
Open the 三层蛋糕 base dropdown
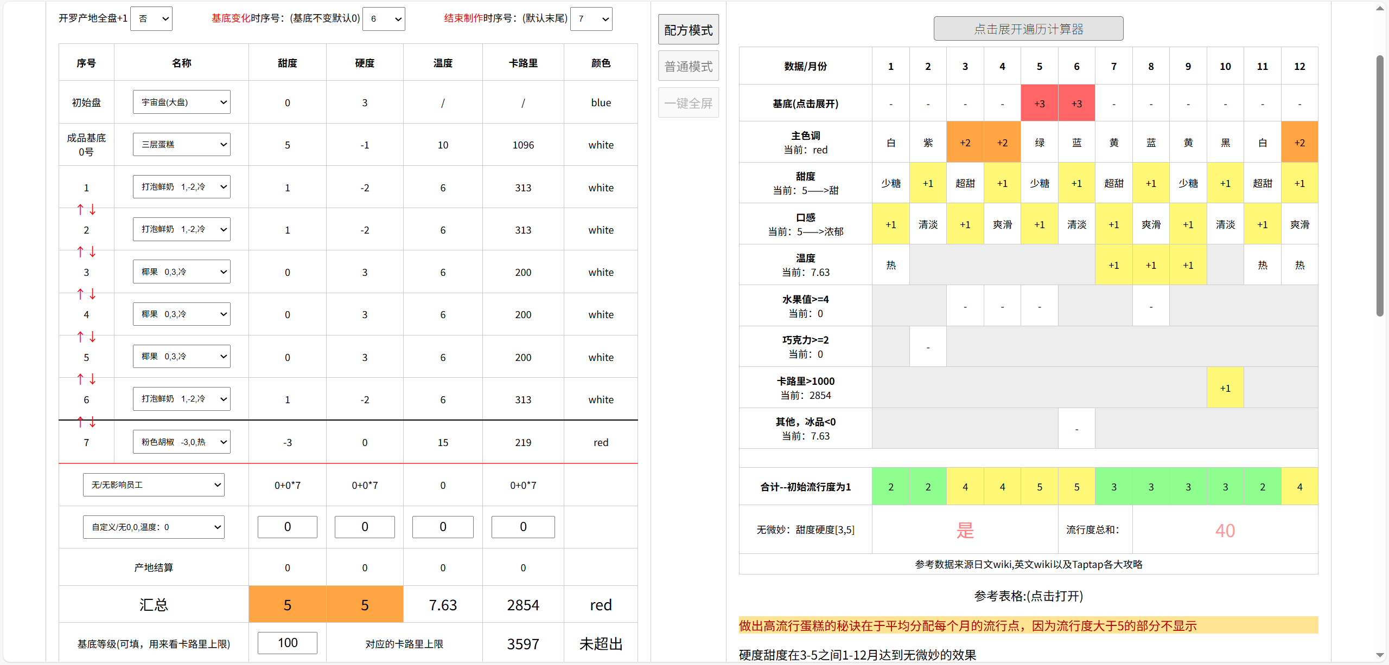[182, 144]
